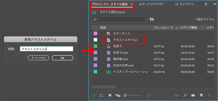Click the thumbnail zoom slider handle
Screen dimensions: 218x101
coord(125,95)
